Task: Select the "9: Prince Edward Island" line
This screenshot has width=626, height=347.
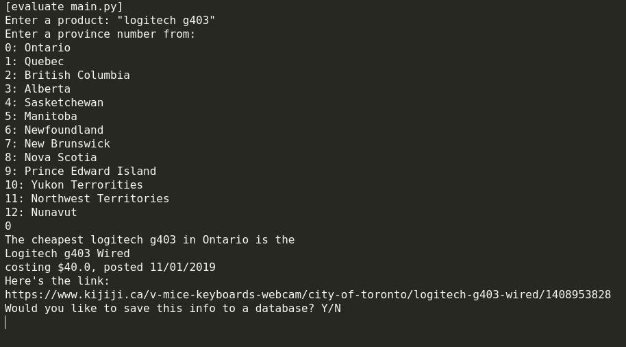Action: point(80,171)
